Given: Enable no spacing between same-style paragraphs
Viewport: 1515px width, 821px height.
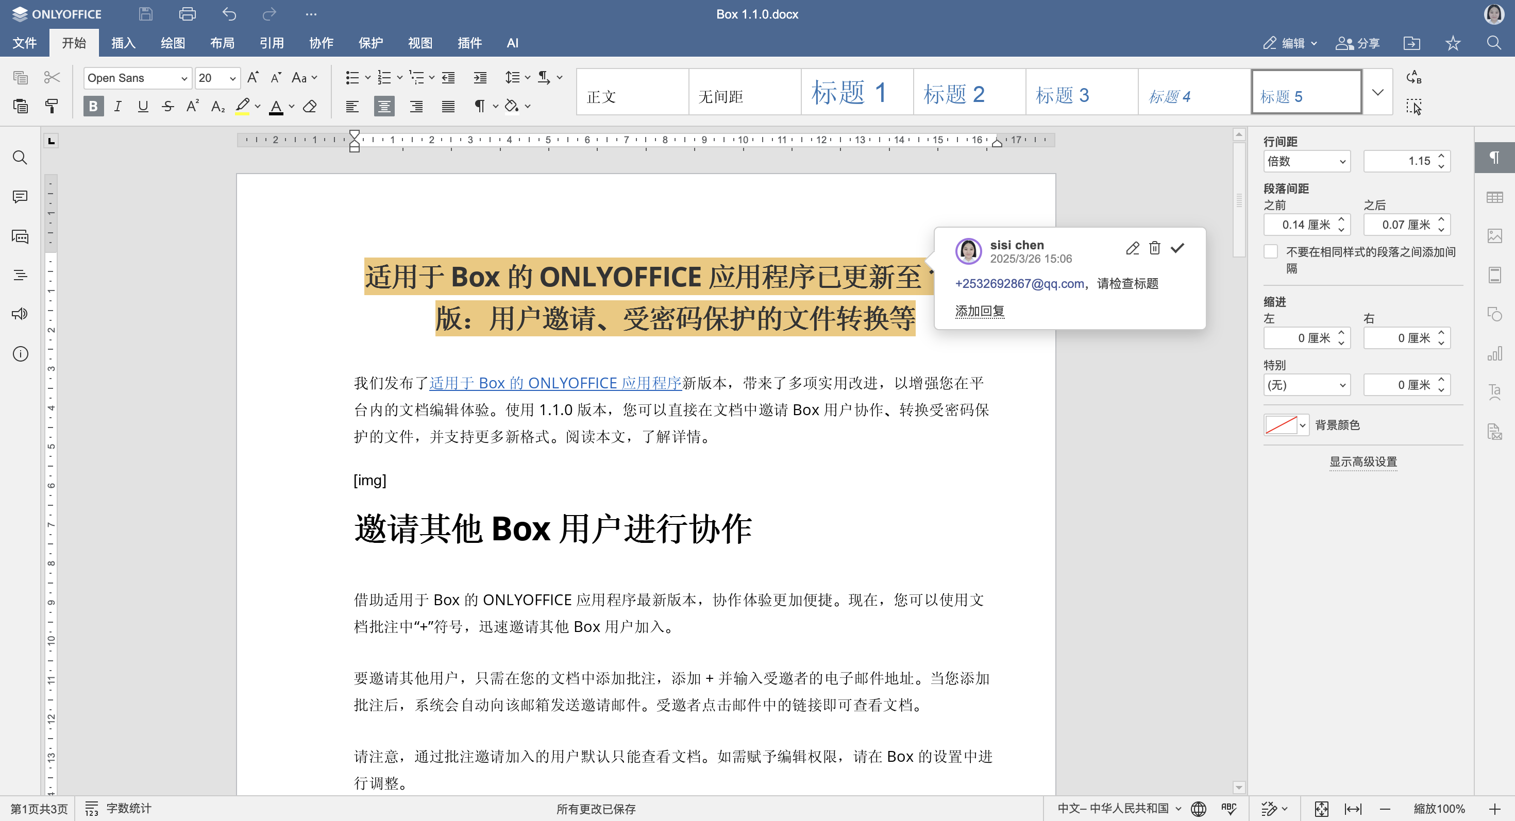Looking at the screenshot, I should [x=1270, y=251].
